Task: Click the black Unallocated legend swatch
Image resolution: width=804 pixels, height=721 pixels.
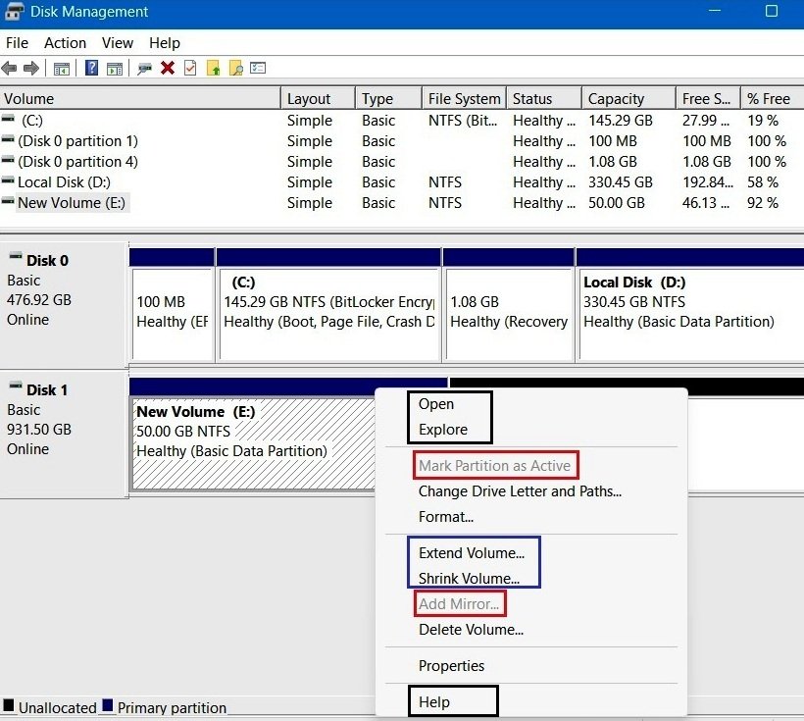Action: coord(8,705)
